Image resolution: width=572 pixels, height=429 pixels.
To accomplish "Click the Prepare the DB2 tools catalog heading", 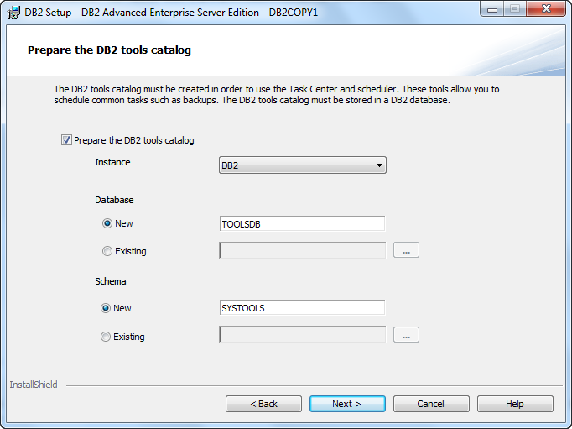I will tap(109, 50).
